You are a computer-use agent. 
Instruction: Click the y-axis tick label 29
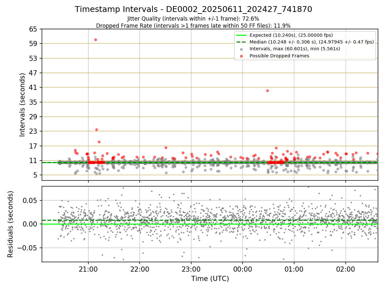pyautogui.click(x=34, y=117)
